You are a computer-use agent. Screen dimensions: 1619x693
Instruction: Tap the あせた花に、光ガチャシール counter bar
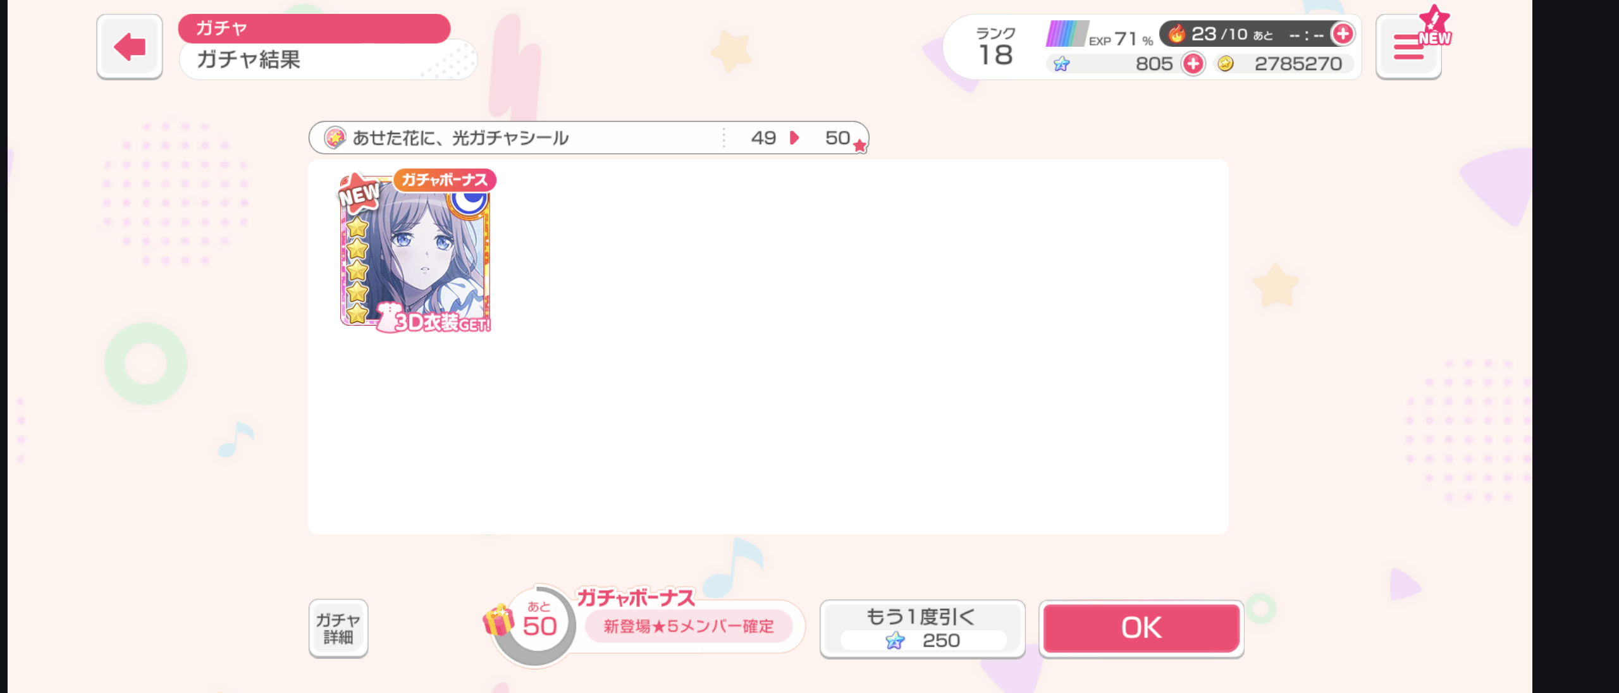589,137
